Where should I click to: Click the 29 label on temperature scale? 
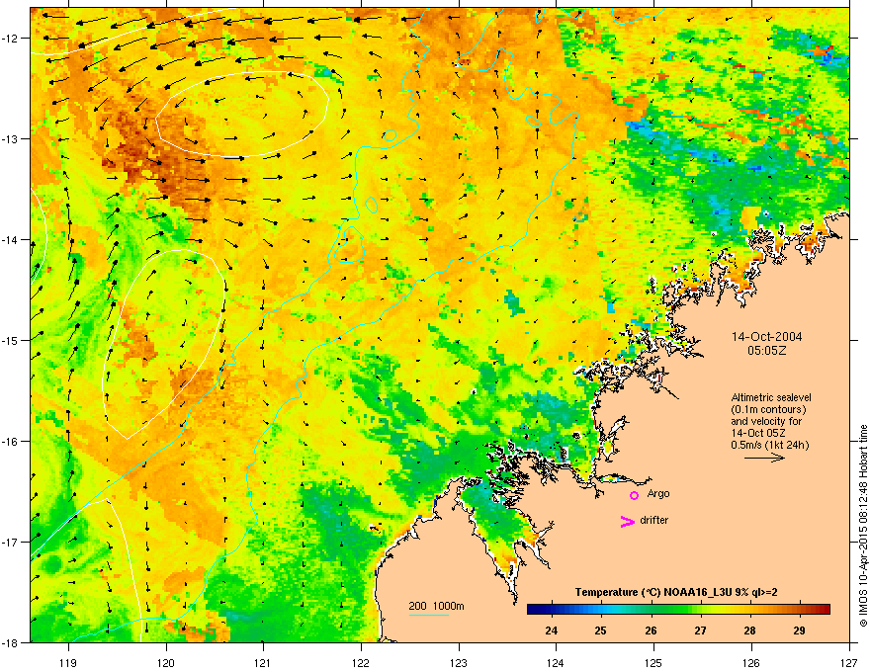799,630
